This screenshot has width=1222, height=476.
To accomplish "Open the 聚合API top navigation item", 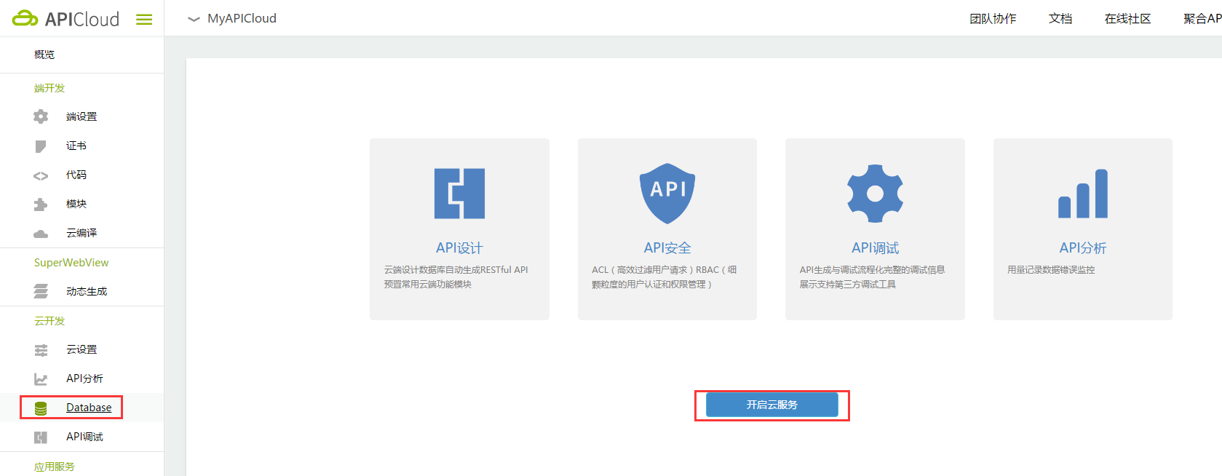I will click(1202, 19).
